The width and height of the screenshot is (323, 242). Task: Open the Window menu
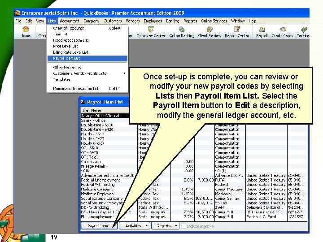(238, 21)
